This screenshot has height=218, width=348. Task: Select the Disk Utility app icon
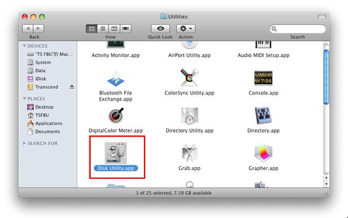(116, 153)
